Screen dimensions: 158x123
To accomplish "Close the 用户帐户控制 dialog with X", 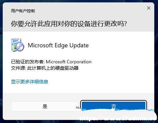I will pos(149,8).
